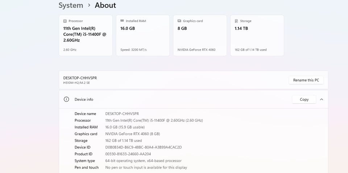Click the Device ID row label
This screenshot has height=173, width=348.
82,147
